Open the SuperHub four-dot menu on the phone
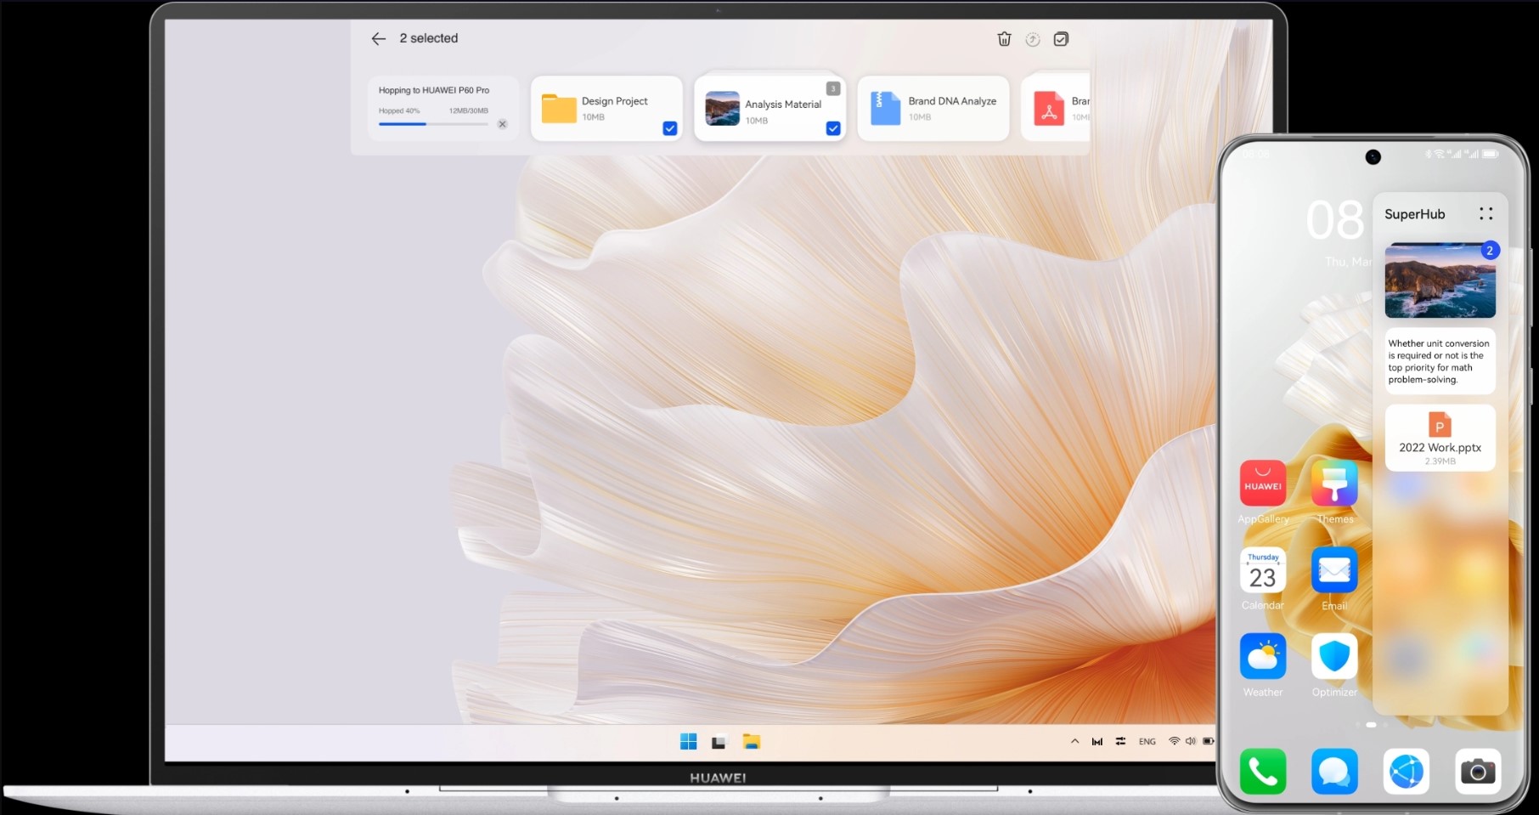Screen dimensions: 1539x815 1485,214
